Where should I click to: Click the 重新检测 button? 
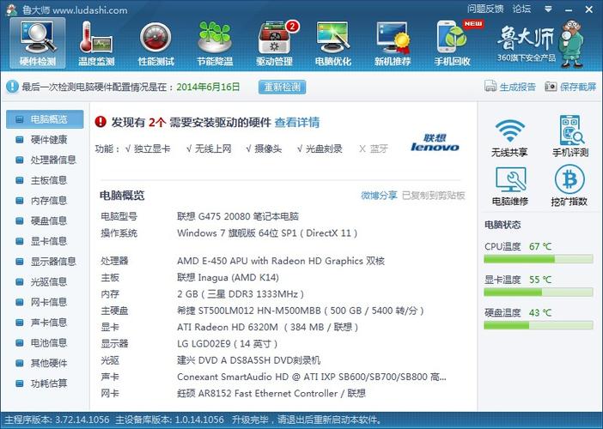tap(282, 87)
